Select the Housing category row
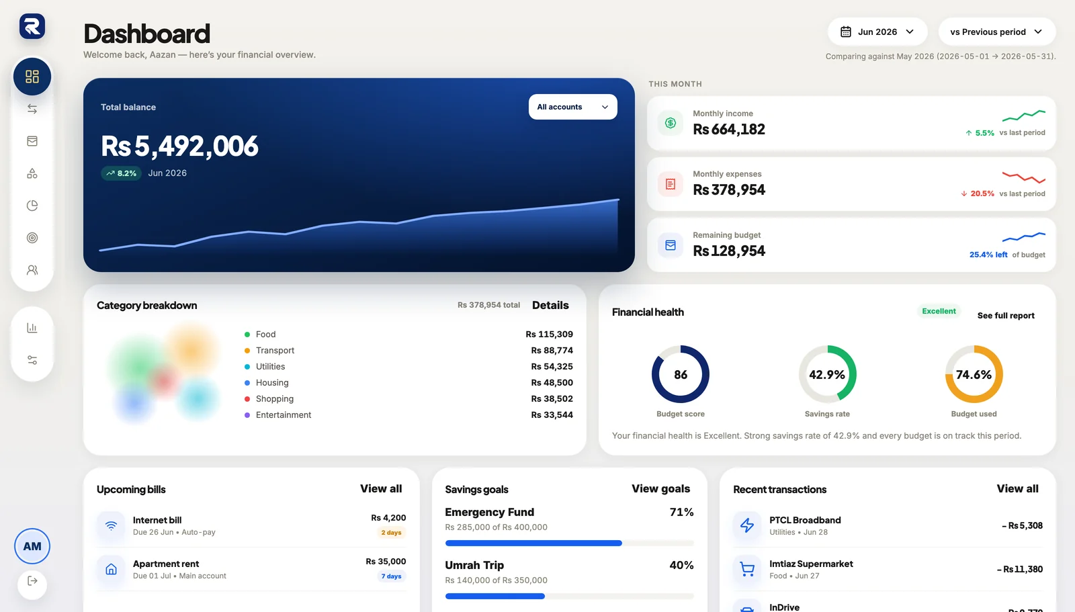 pos(408,382)
